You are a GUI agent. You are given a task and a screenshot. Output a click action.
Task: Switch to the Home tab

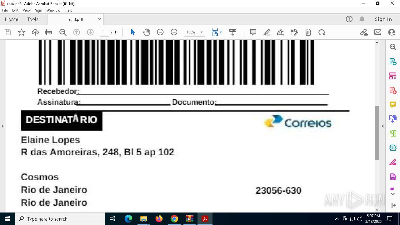pos(12,19)
